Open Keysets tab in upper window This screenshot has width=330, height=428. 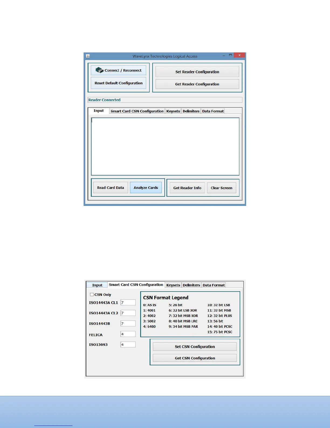tap(173, 111)
